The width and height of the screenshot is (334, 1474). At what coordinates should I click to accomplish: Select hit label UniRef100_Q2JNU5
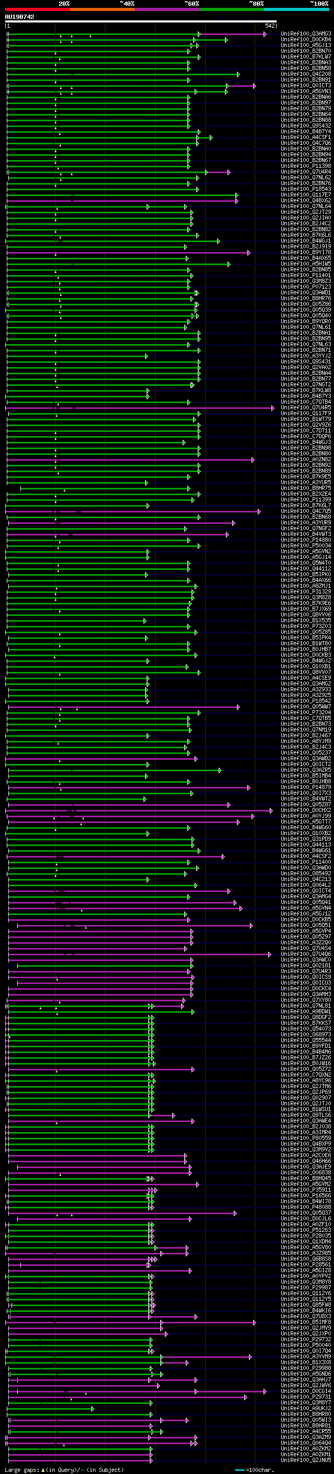[x=306, y=1460]
